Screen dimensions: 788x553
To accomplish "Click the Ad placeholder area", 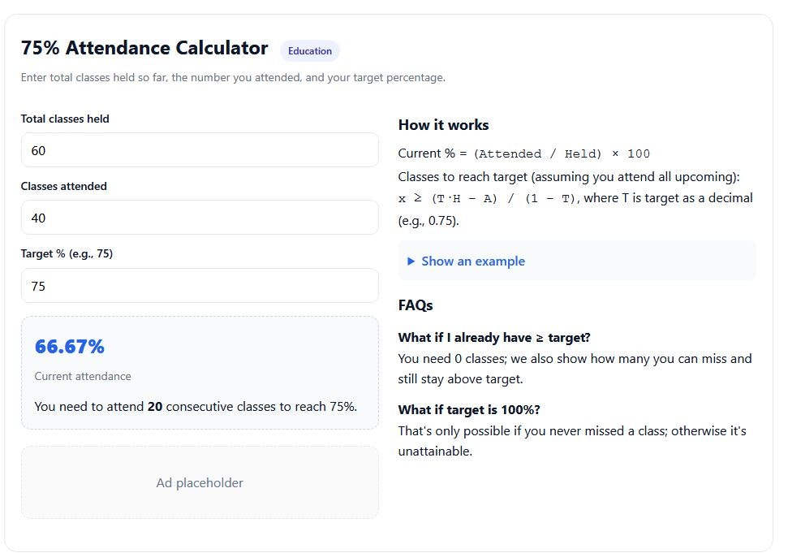I will [199, 482].
